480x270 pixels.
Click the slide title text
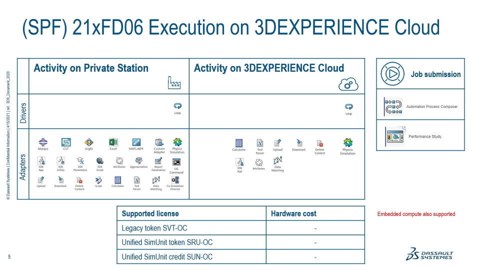click(x=231, y=28)
